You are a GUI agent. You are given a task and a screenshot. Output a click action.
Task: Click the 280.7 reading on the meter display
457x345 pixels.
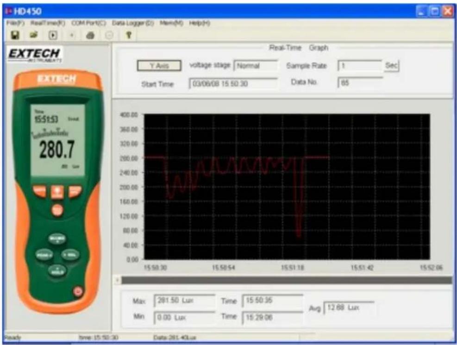point(57,150)
